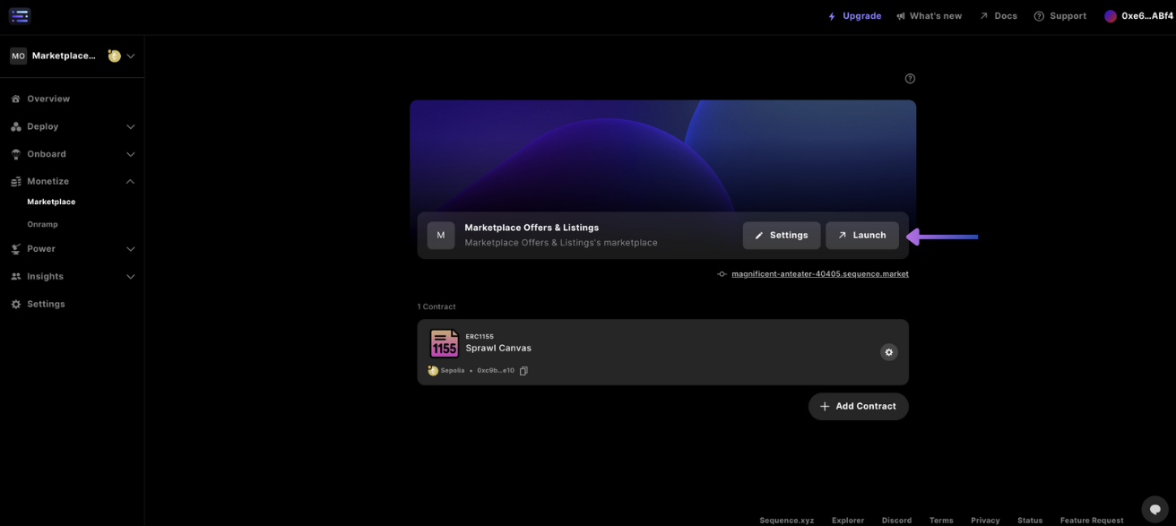Viewport: 1176px width, 526px height.
Task: Select the Deploy sidebar icon
Action: (x=14, y=126)
